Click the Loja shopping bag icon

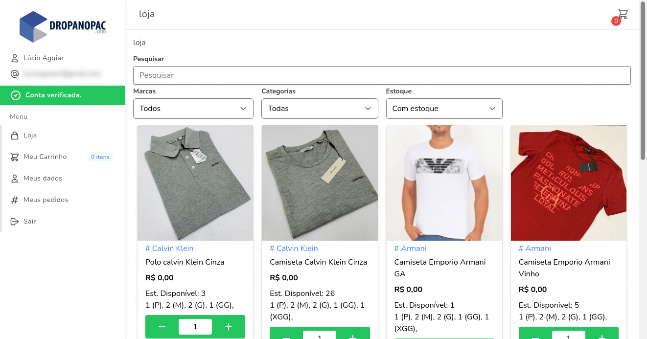point(15,136)
